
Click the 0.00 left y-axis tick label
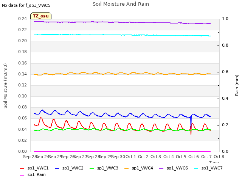23,151
